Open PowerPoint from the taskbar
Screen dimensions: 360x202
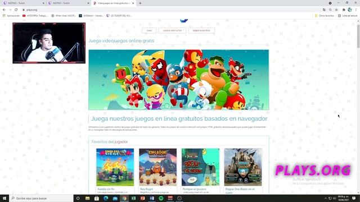click(142, 198)
